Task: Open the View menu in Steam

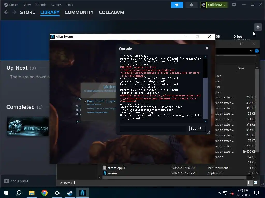Action: (x=27, y=5)
